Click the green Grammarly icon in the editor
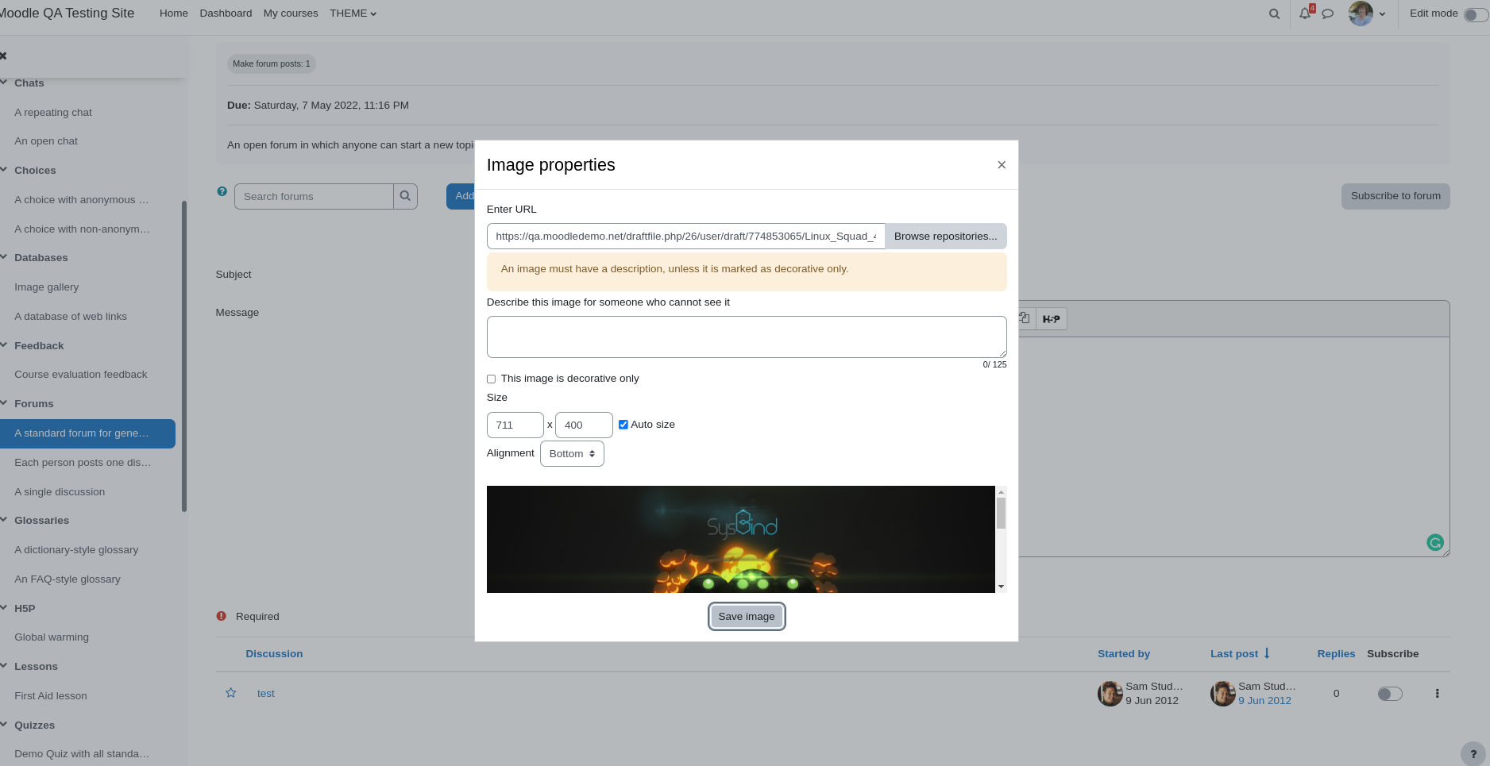 (x=1434, y=542)
